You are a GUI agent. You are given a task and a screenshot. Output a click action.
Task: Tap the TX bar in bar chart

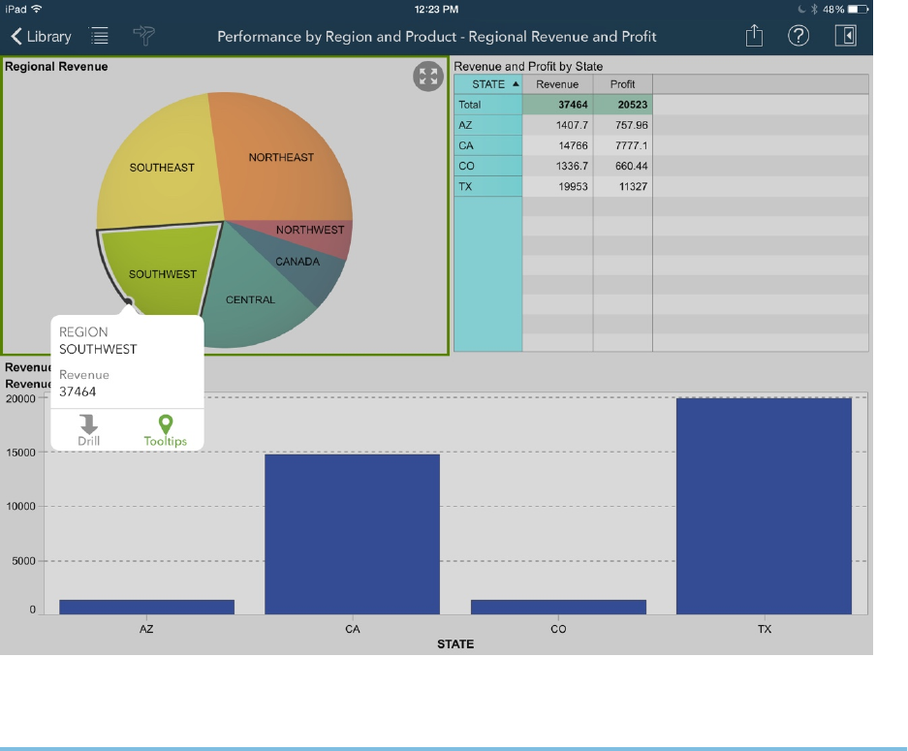(x=764, y=505)
